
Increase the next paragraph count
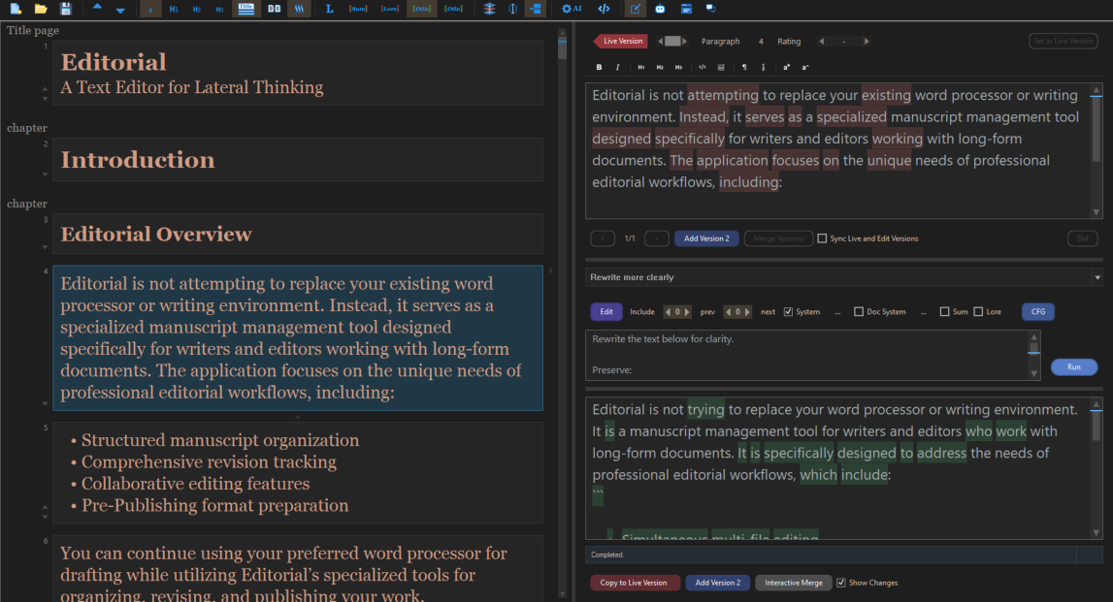coord(747,312)
